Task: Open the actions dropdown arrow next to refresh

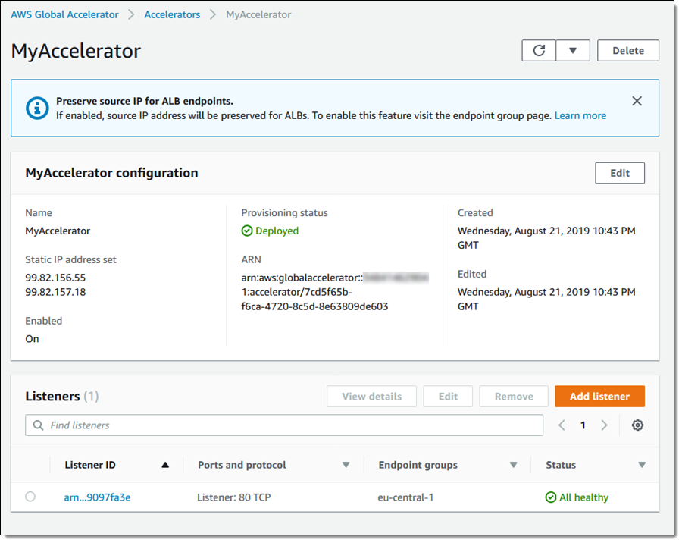Action: point(573,51)
